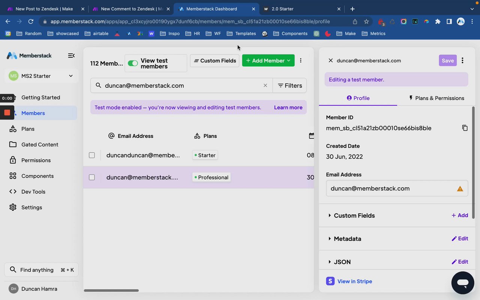Image resolution: width=480 pixels, height=300 pixels.
Task: Switch to Plans & Permissions tab
Action: [436, 98]
